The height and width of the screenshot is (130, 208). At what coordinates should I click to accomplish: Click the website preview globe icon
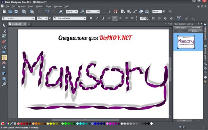141,11
